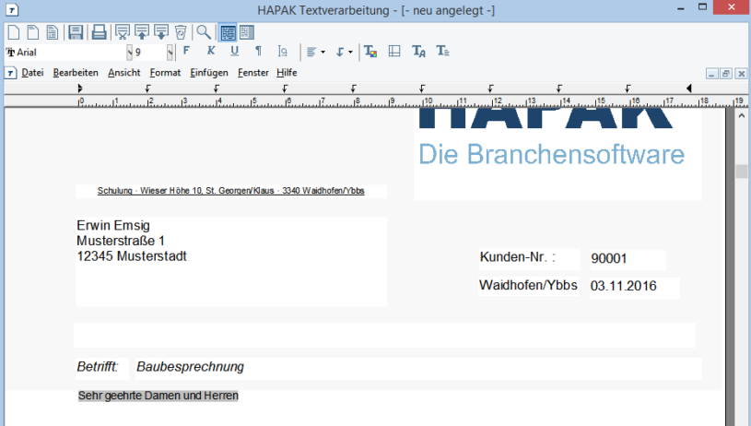Open search with the magnifying glass icon
The width and height of the screenshot is (751, 426).
204,32
